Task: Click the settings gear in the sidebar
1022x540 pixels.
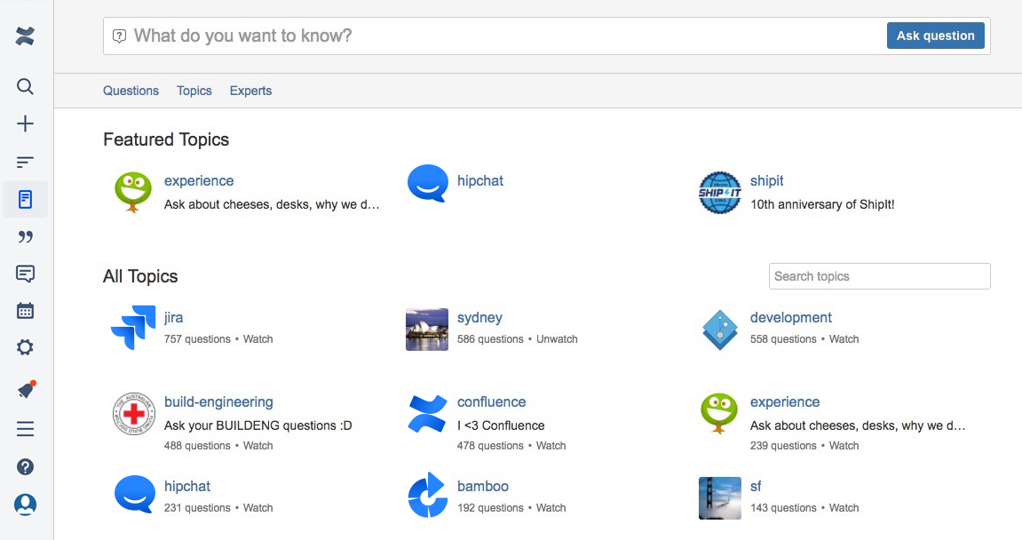Action: [25, 346]
